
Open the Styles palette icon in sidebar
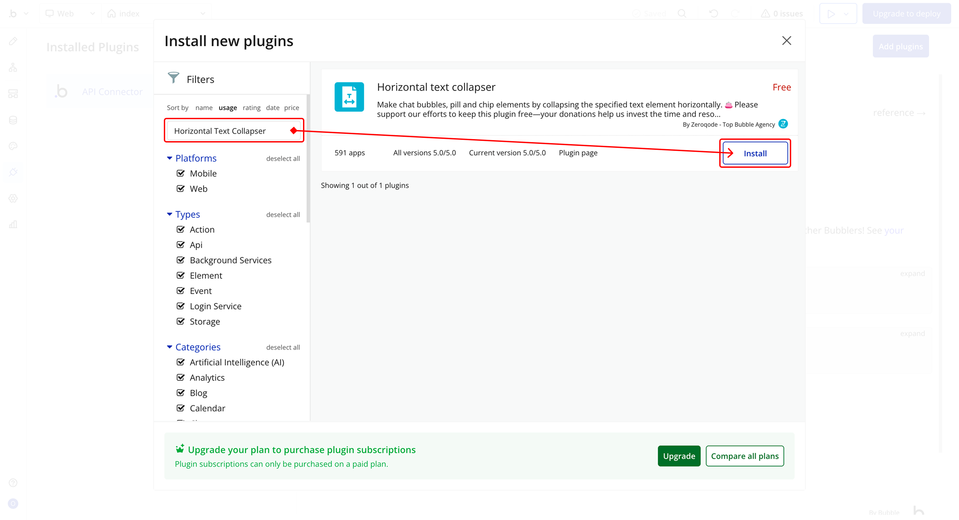pyautogui.click(x=13, y=146)
